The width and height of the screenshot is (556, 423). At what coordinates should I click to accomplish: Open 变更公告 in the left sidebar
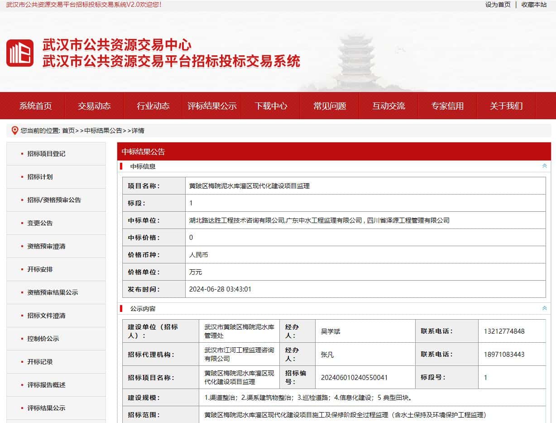tap(40, 223)
